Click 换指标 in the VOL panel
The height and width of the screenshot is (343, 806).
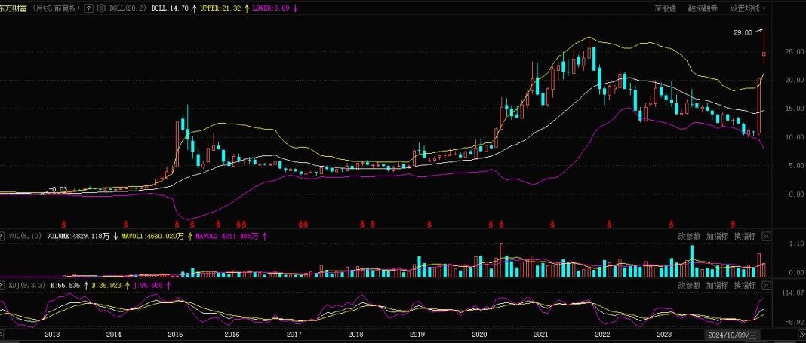pos(745,236)
